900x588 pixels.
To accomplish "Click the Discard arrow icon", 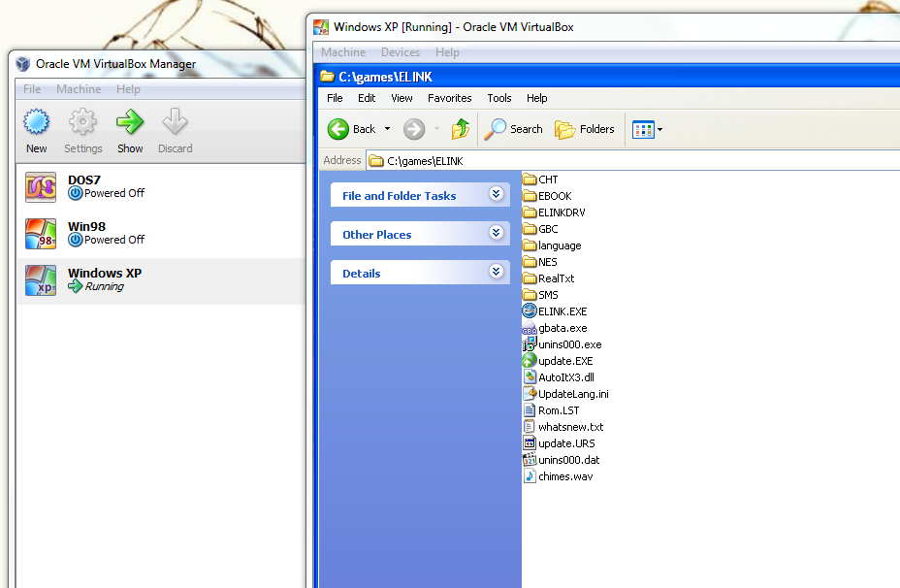I will (175, 121).
